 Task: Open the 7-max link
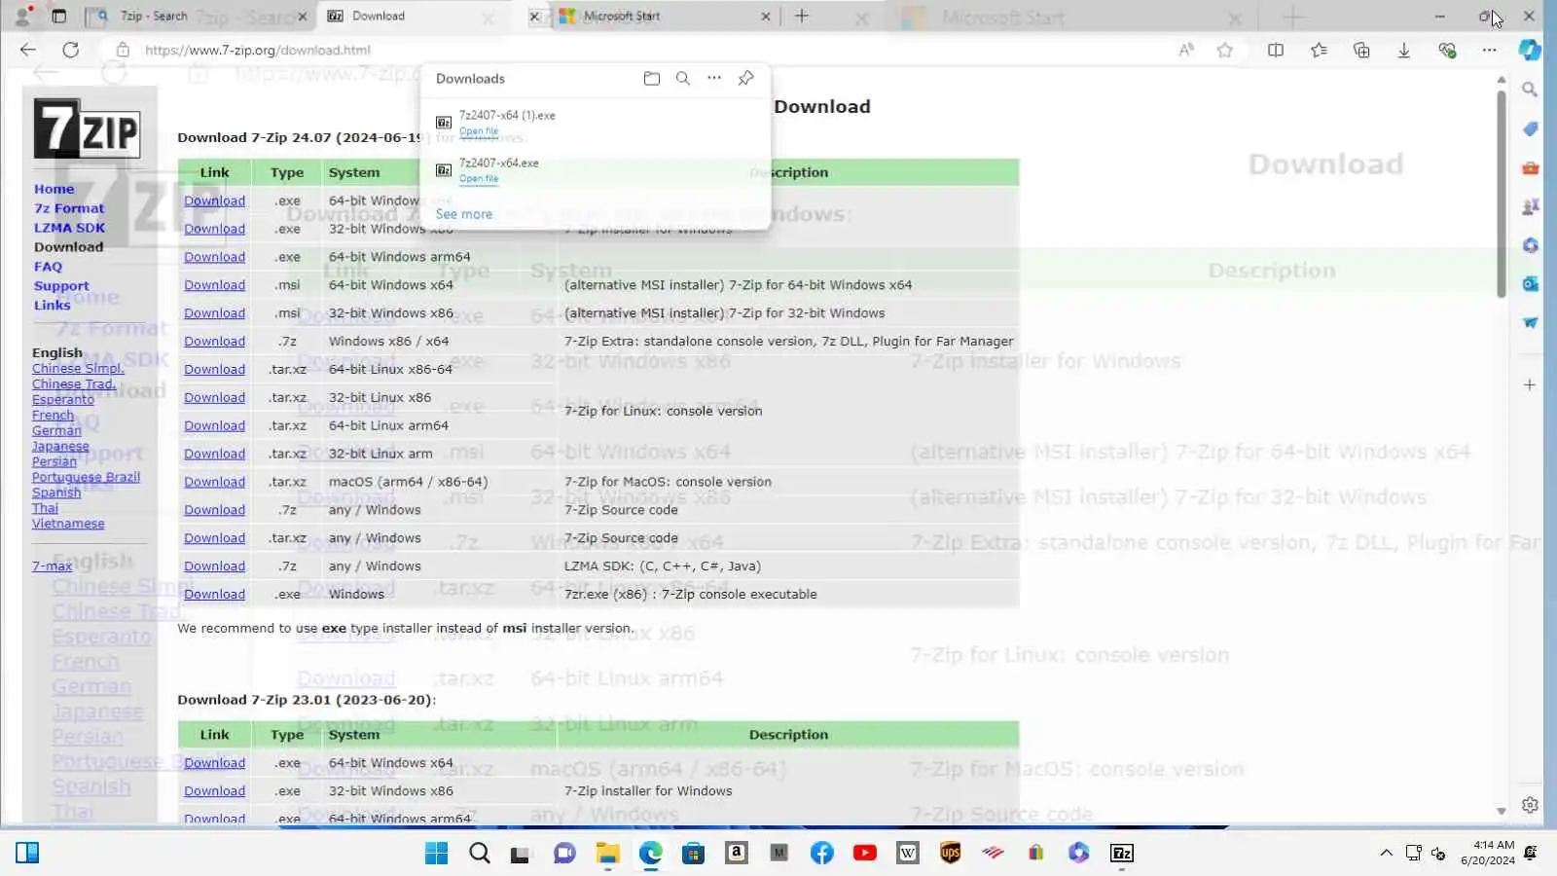[x=52, y=566]
